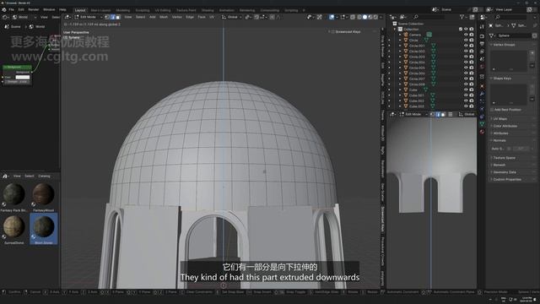This screenshot has width=540, height=304.
Task: Open the Modifiers wrench properties tab
Action: click(482, 94)
